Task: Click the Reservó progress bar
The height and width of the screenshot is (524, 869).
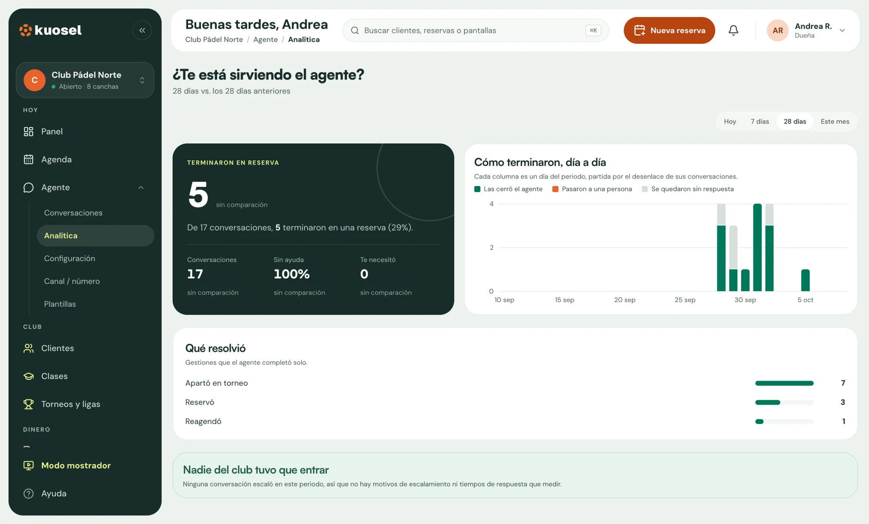Action: point(784,402)
